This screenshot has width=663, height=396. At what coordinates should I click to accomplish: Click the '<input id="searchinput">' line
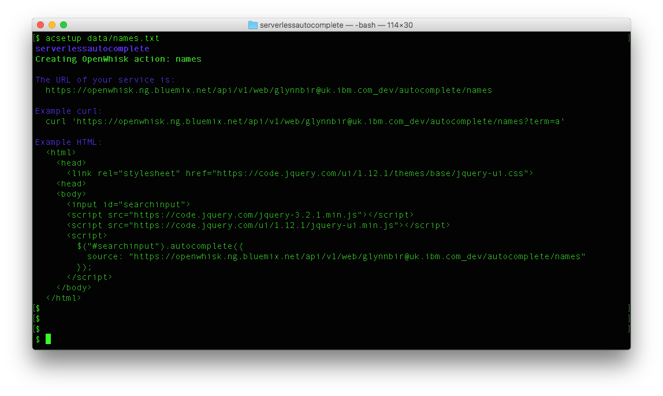click(129, 204)
